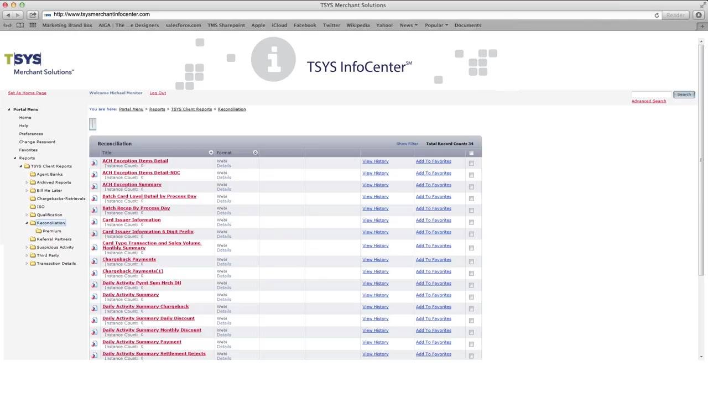The image size is (708, 398).
Task: Click the Chargebacks-Retrievals folder icon
Action: click(x=33, y=198)
